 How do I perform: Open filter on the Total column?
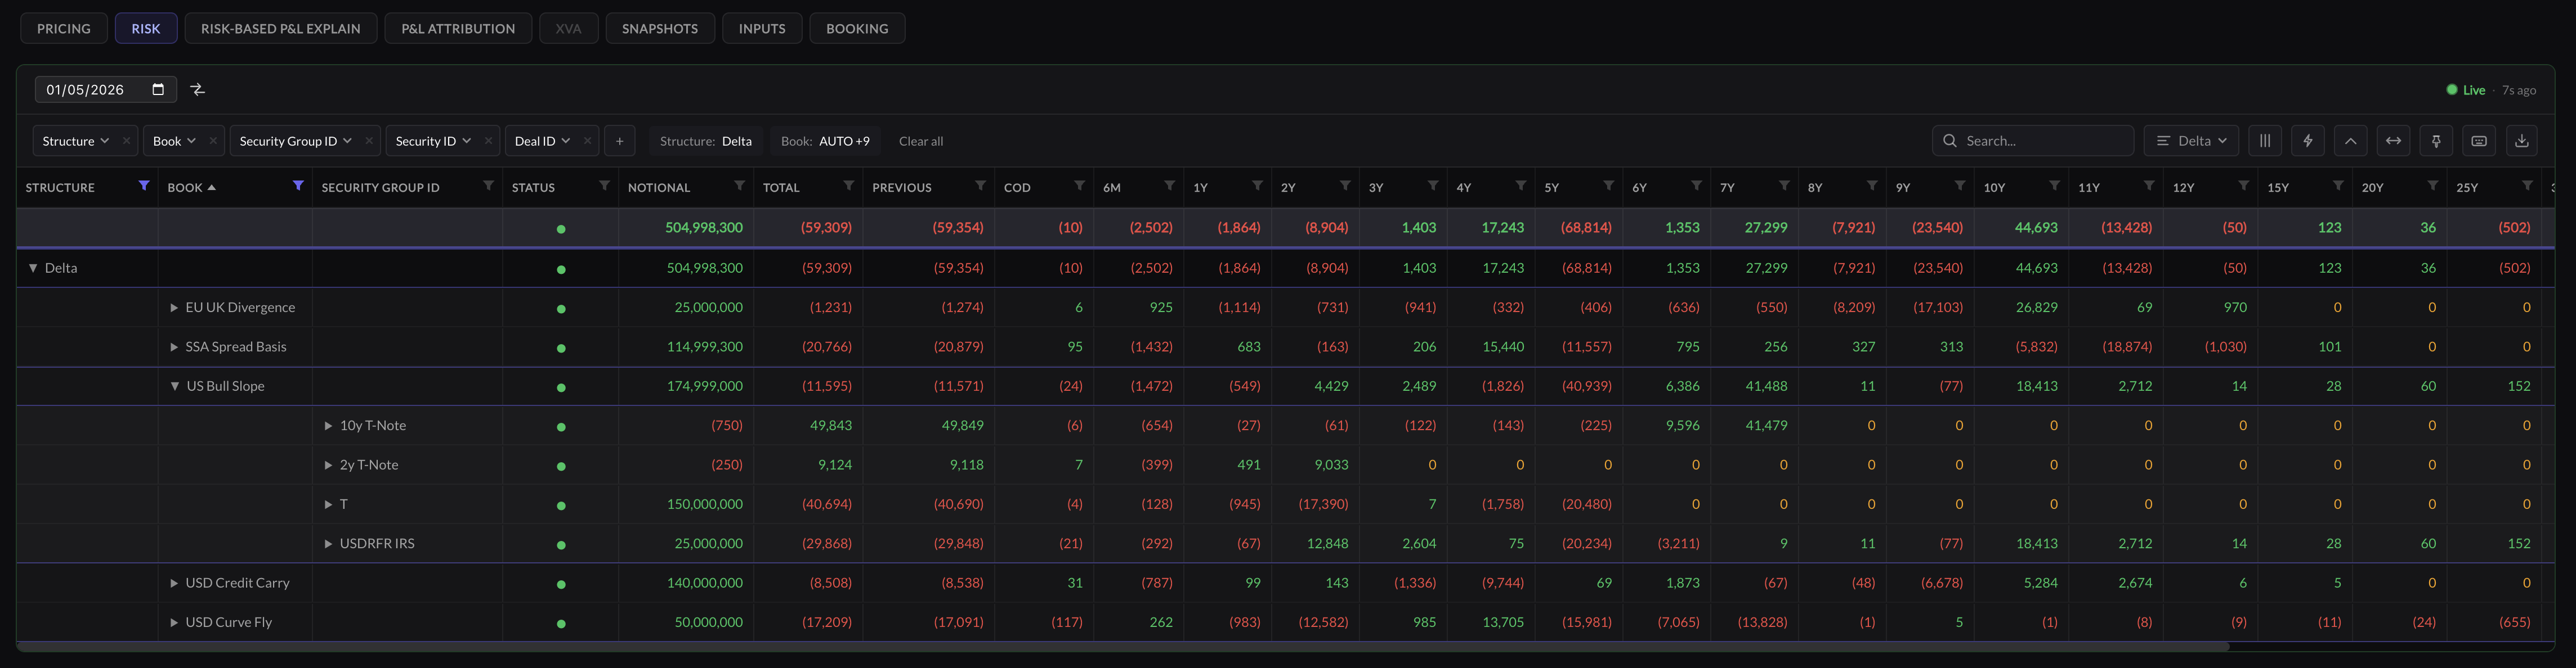(848, 186)
